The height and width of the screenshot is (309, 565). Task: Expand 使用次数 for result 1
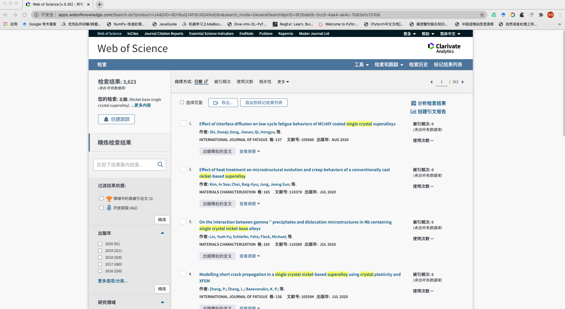coord(423,140)
